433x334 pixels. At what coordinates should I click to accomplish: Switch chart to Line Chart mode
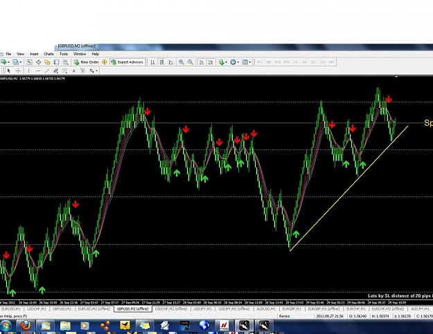pos(171,62)
